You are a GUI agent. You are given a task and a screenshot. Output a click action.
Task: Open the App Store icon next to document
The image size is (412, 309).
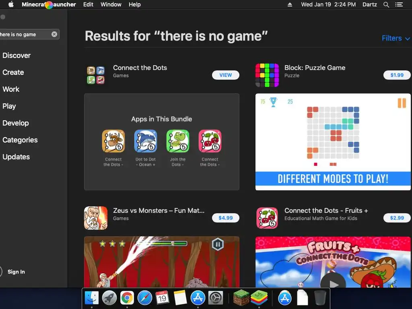284,298
